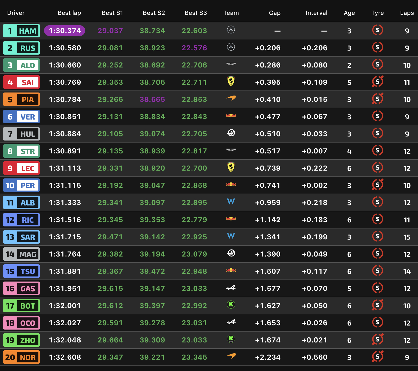This screenshot has height=371, width=418.
Task: Click the Alpine logo in Gasly's row
Action: [231, 287]
